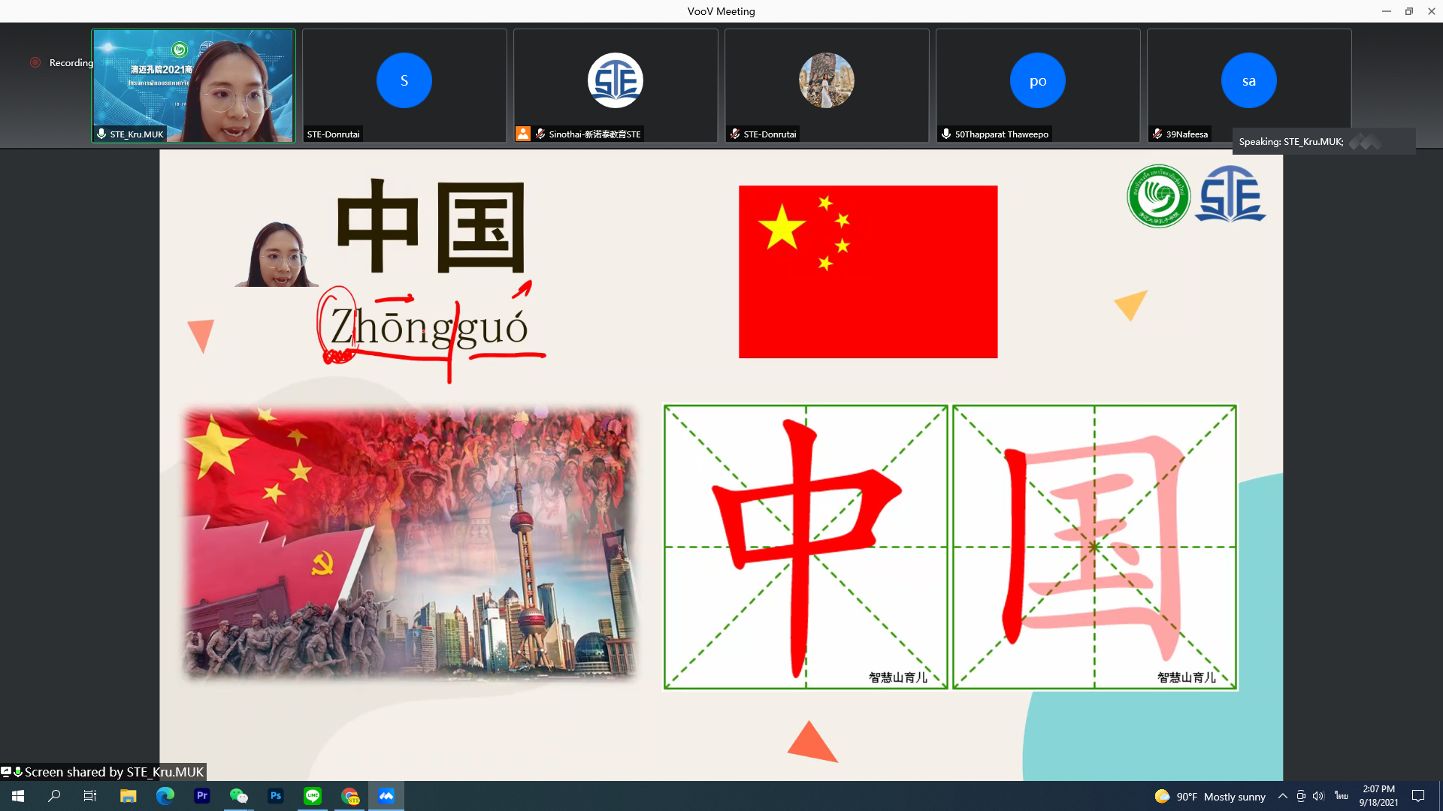Click the '50Thapparat Thaweepo' name label
The width and height of the screenshot is (1443, 811).
[1002, 134]
